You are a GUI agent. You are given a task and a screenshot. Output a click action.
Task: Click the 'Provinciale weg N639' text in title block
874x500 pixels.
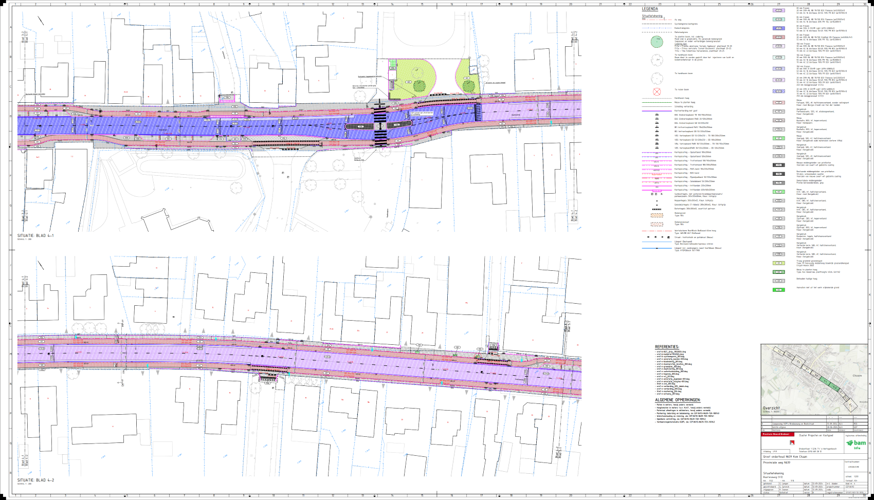[x=777, y=463]
